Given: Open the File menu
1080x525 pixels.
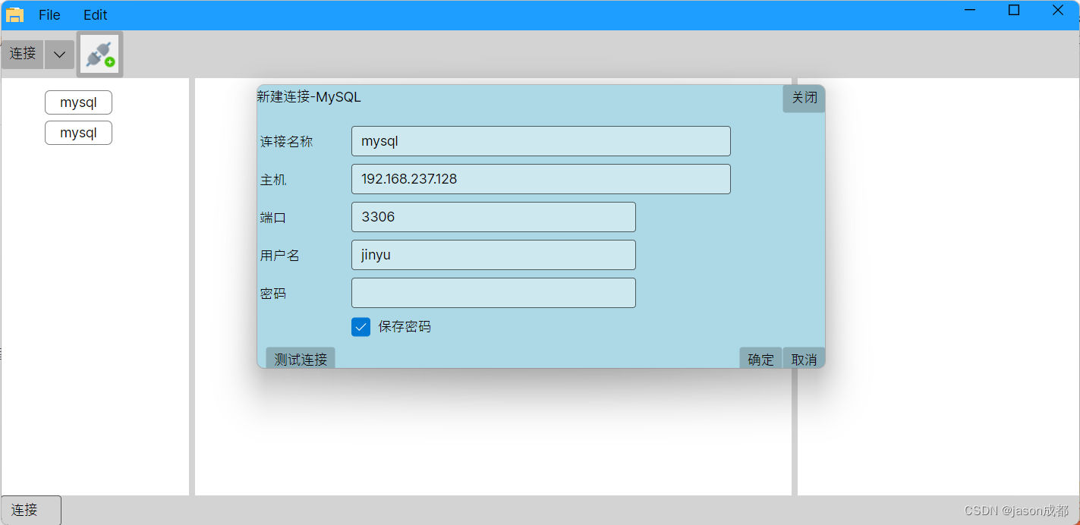Looking at the screenshot, I should (x=49, y=15).
